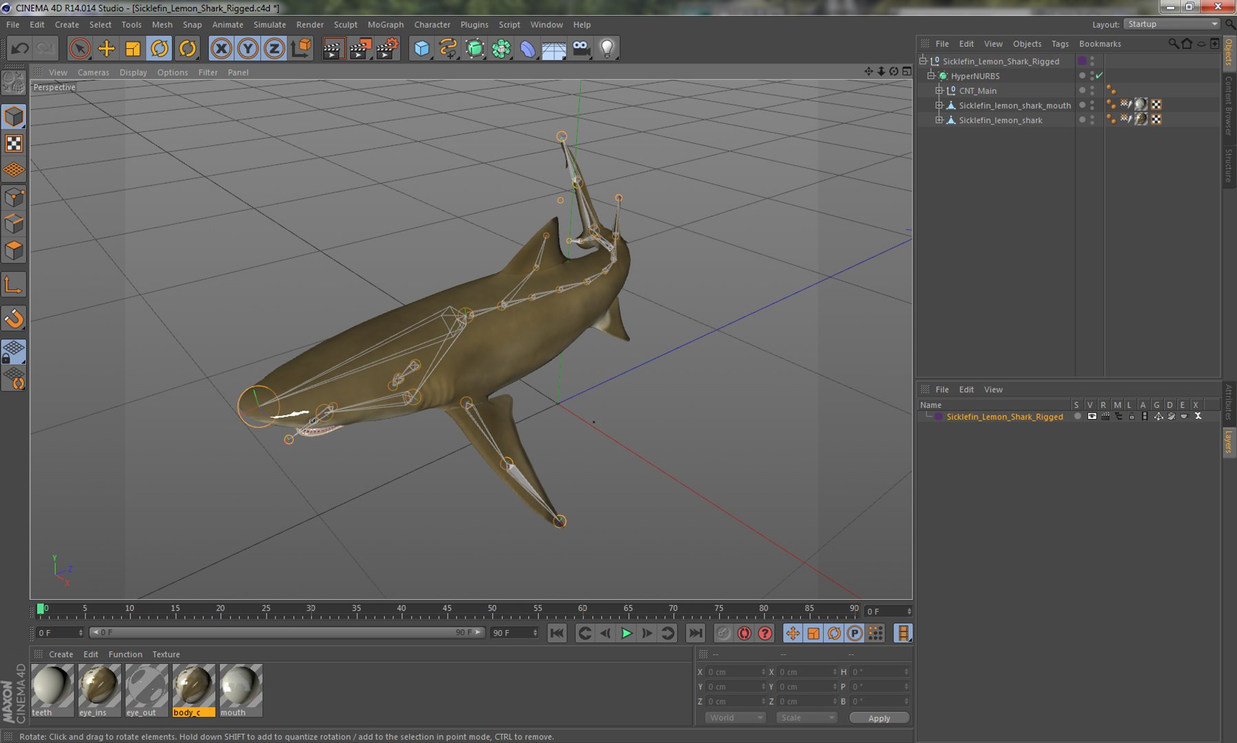Image resolution: width=1237 pixels, height=743 pixels.
Task: Click the Apply button
Action: point(879,718)
